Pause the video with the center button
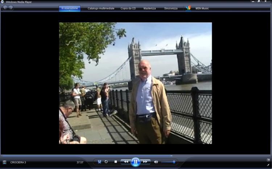Screen dimensions: 272x169 [x=135, y=162]
